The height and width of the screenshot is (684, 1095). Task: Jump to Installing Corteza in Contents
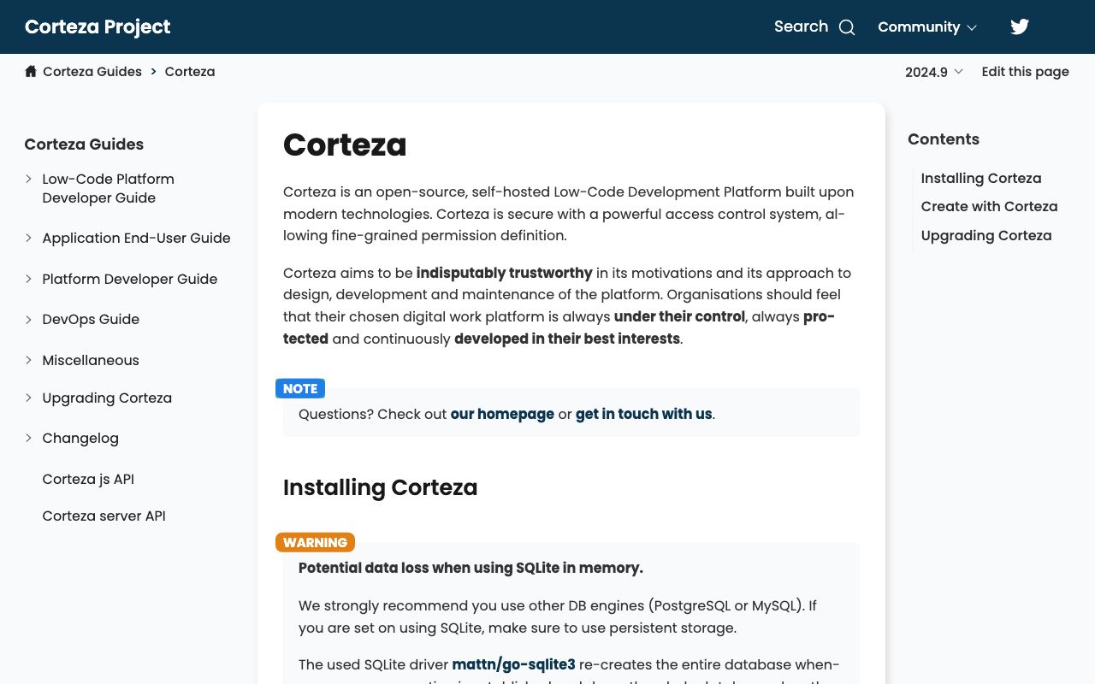(980, 178)
